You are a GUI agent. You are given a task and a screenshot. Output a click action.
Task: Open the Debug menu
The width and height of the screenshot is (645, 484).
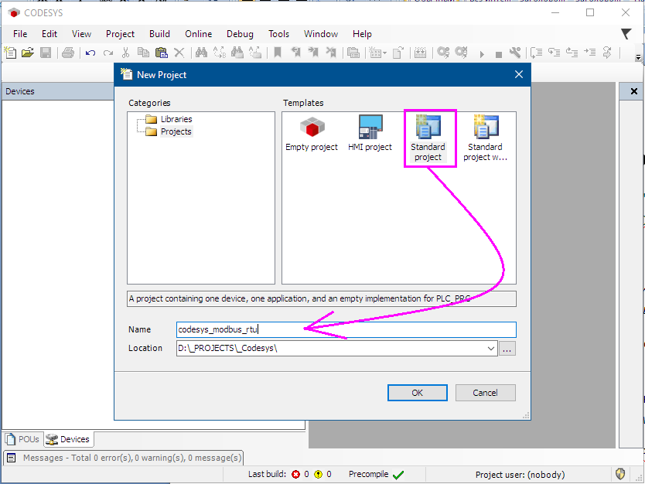[x=240, y=34]
